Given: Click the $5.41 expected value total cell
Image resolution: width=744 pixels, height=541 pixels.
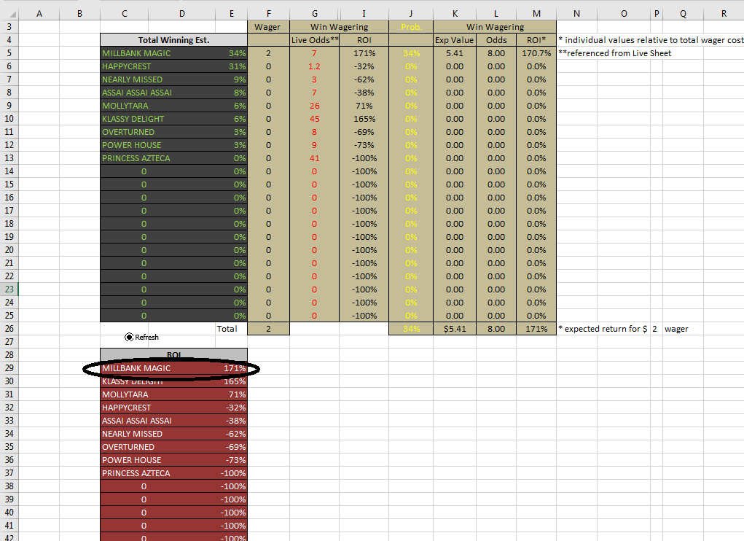Looking at the screenshot, I should coord(454,329).
